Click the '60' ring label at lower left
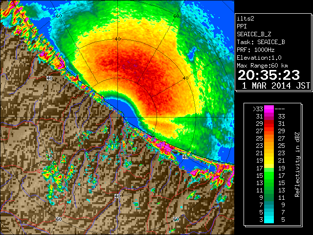 59,219
